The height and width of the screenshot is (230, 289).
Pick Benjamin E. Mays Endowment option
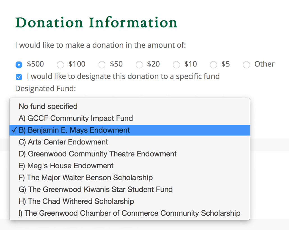coord(130,130)
